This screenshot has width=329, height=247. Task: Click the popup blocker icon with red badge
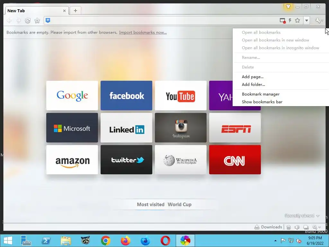coord(283,21)
